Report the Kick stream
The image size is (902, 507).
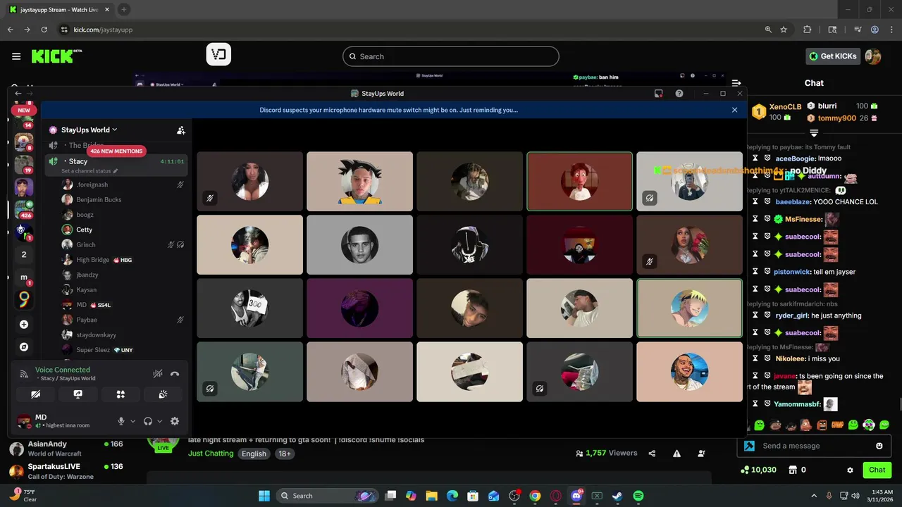point(676,453)
